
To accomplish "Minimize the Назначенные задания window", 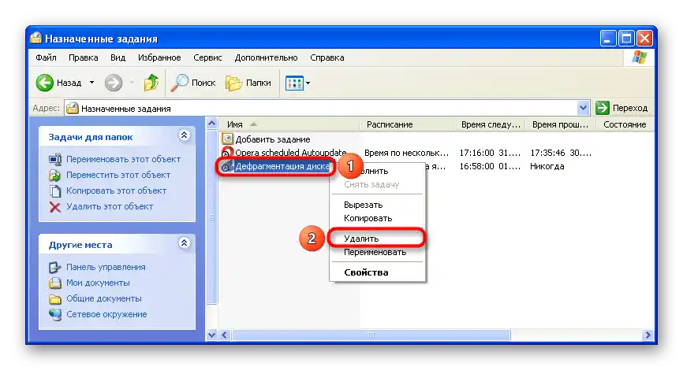I will [x=607, y=39].
